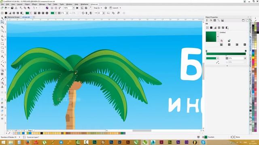
Task: Open the Transparency tab in Object Properties
Action: [215, 21]
